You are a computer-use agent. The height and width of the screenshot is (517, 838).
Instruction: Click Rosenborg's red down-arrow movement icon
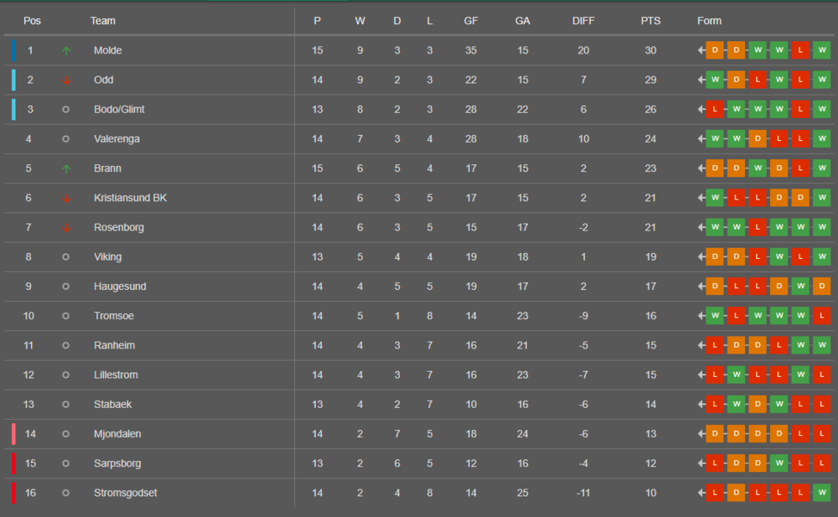tap(66, 228)
